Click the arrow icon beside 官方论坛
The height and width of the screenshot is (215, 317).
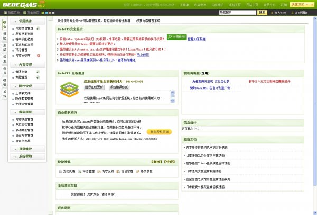272,13
